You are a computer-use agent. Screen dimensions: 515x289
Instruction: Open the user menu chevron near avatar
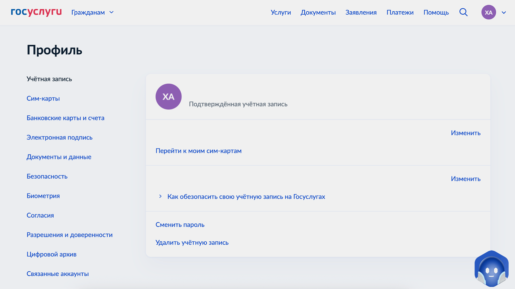tap(504, 13)
